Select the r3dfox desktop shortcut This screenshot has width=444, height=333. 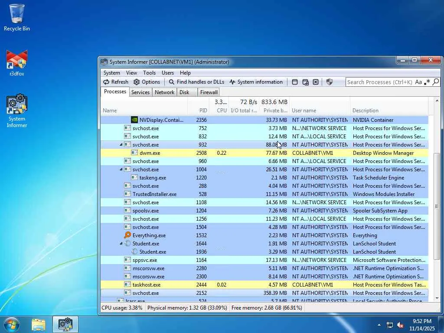17,63
